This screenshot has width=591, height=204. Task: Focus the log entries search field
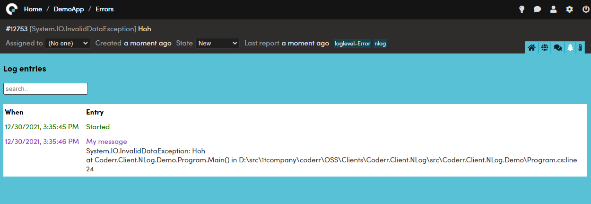click(45, 89)
